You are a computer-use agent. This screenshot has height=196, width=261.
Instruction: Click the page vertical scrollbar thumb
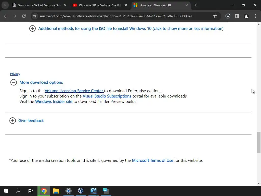(x=259, y=142)
